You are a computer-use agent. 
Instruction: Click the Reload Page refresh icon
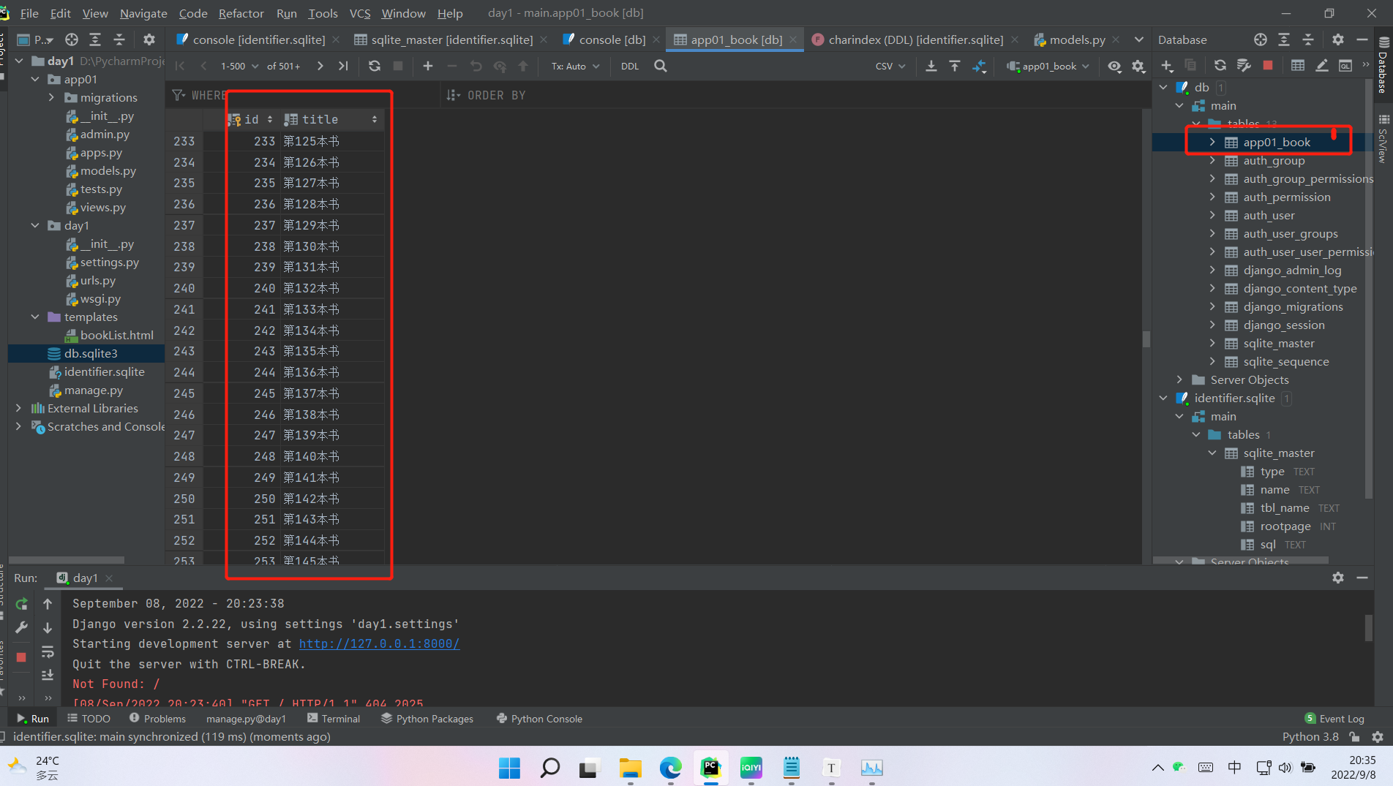[375, 66]
